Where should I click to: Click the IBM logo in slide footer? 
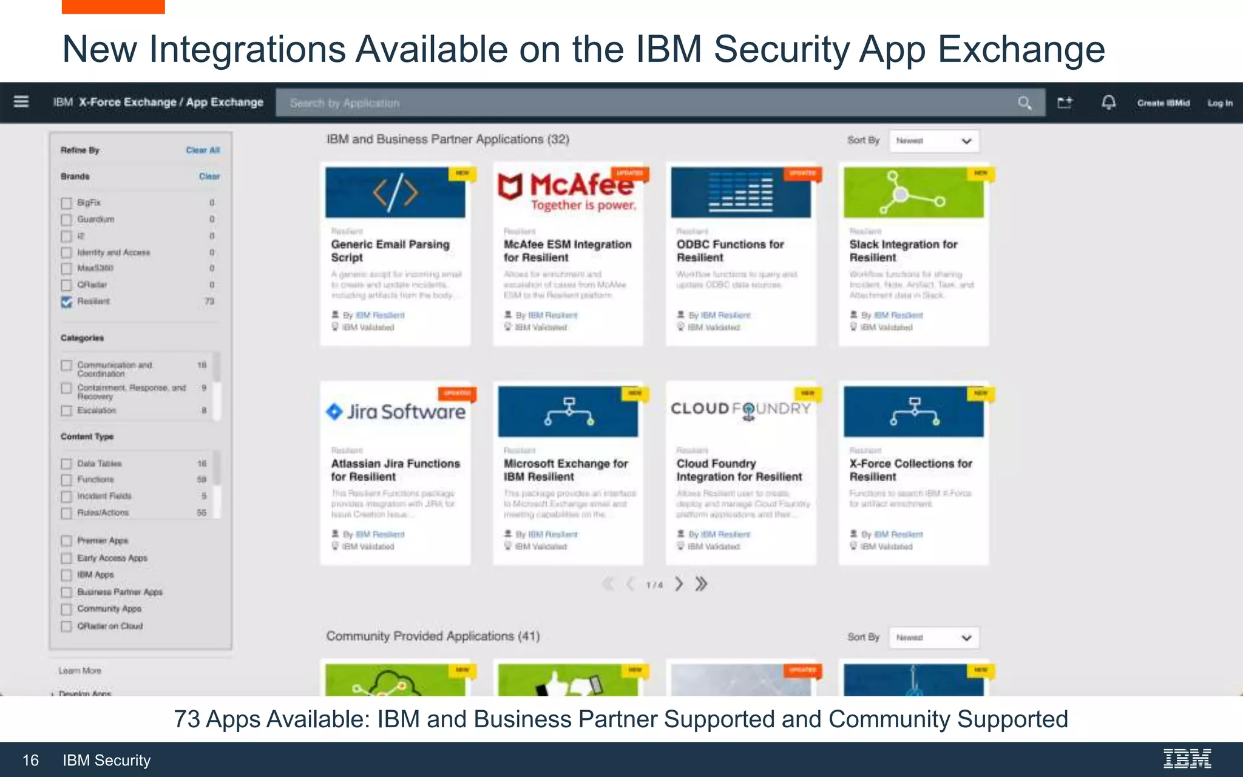pyautogui.click(x=1187, y=759)
